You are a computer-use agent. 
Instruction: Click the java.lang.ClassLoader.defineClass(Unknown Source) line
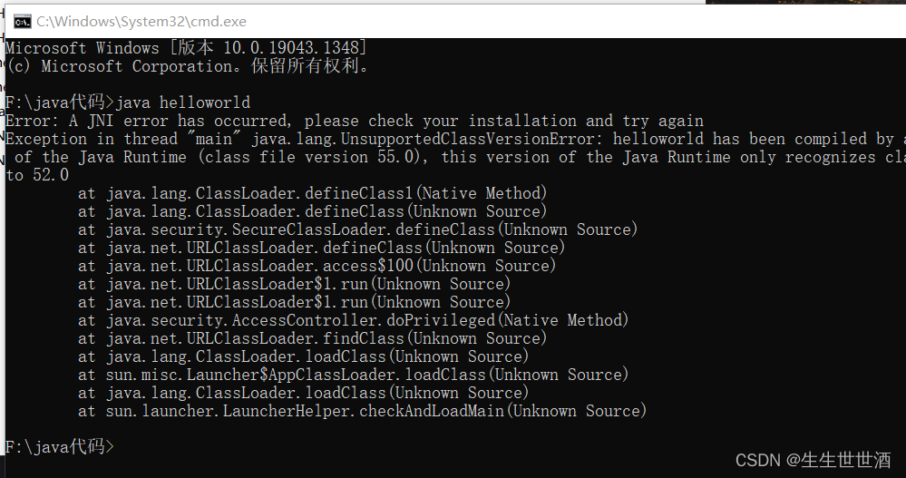[x=312, y=211]
